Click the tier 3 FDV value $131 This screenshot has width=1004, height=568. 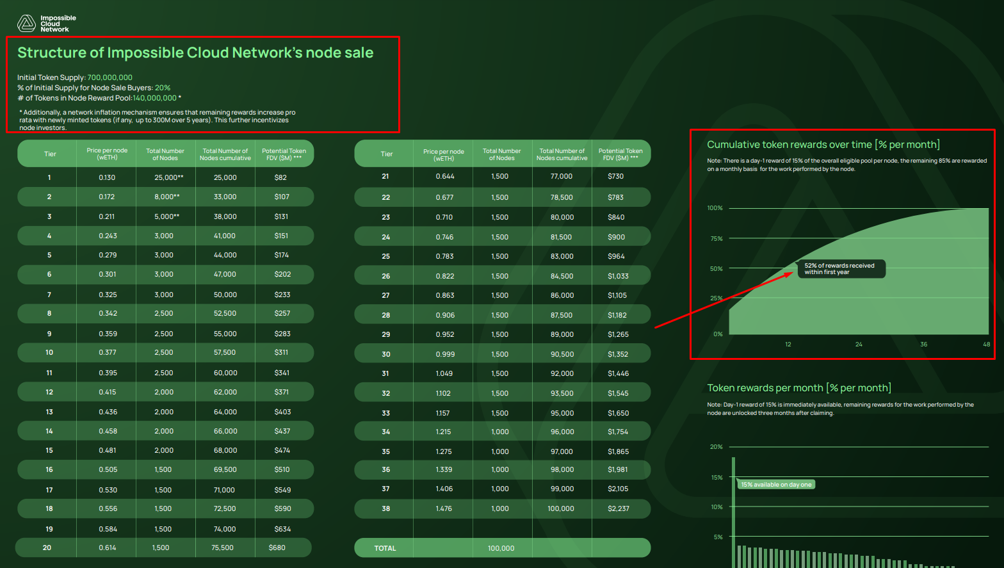(x=282, y=216)
